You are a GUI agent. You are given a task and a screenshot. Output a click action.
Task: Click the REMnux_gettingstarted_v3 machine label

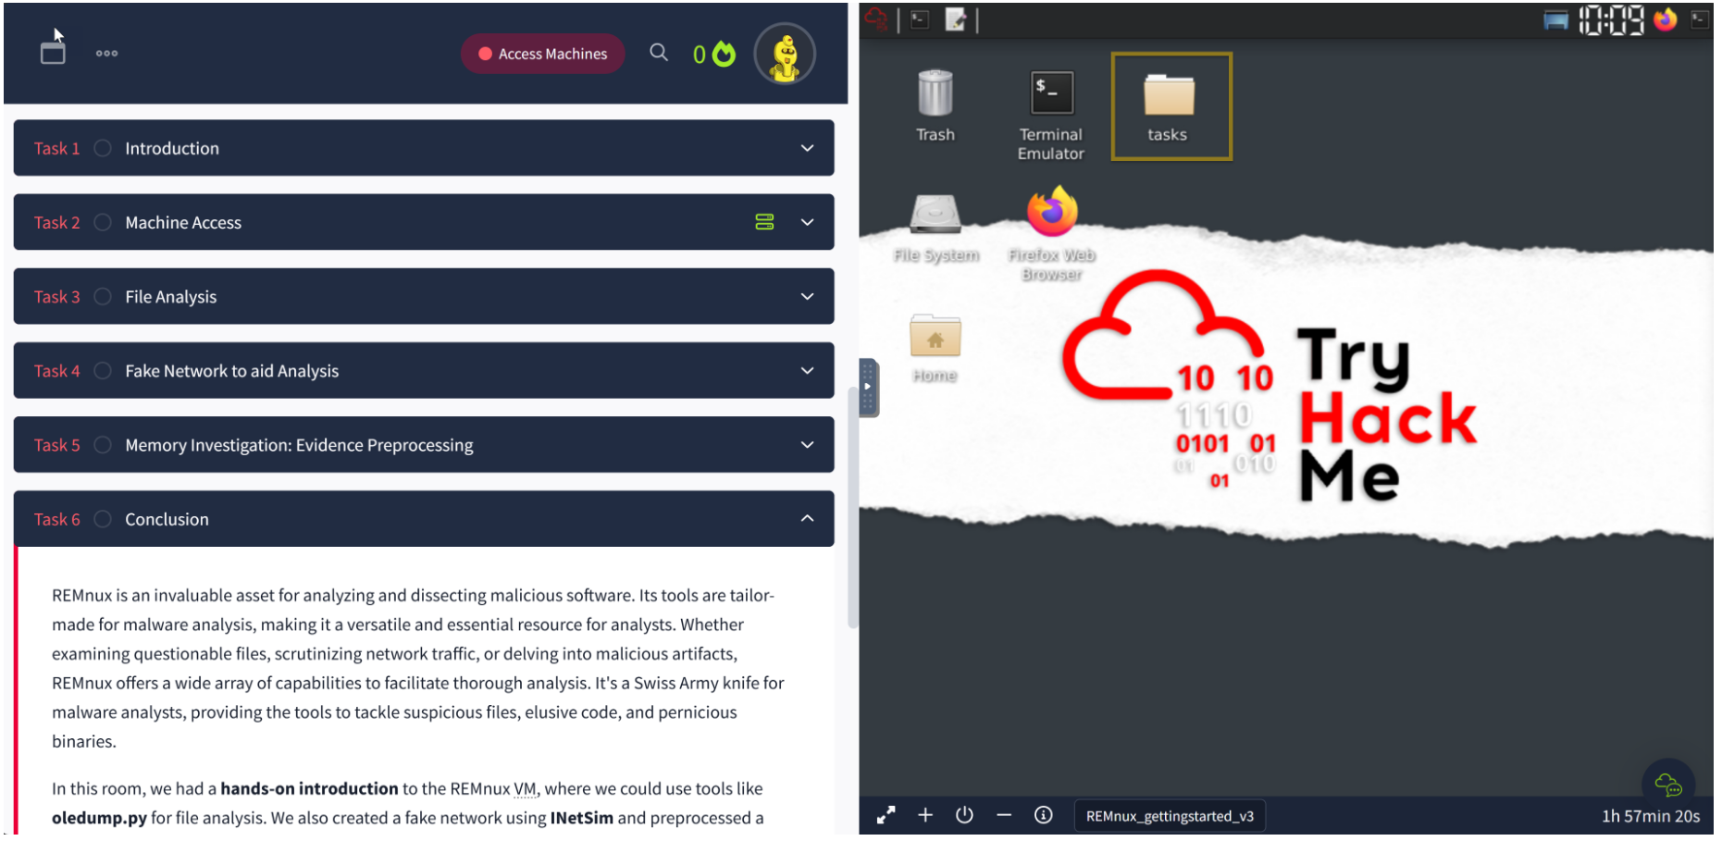click(x=1170, y=816)
